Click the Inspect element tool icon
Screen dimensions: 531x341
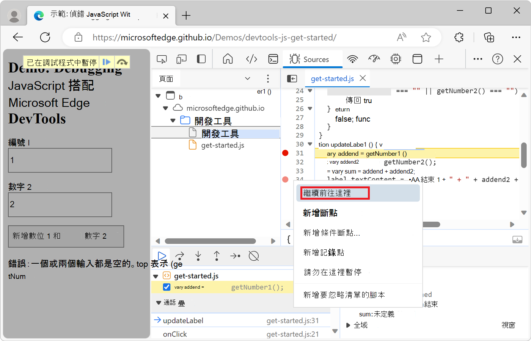coord(162,59)
